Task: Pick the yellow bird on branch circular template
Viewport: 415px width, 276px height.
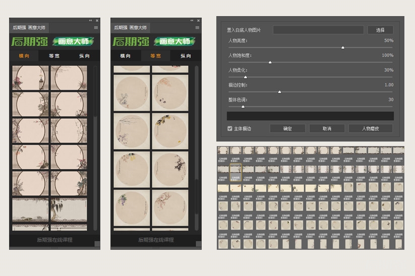Action: click(x=170, y=131)
